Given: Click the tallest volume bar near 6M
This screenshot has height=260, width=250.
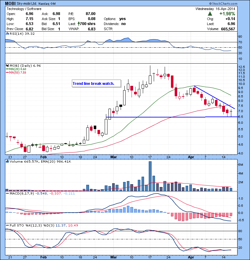Looking at the screenshot, I should tap(150, 176).
